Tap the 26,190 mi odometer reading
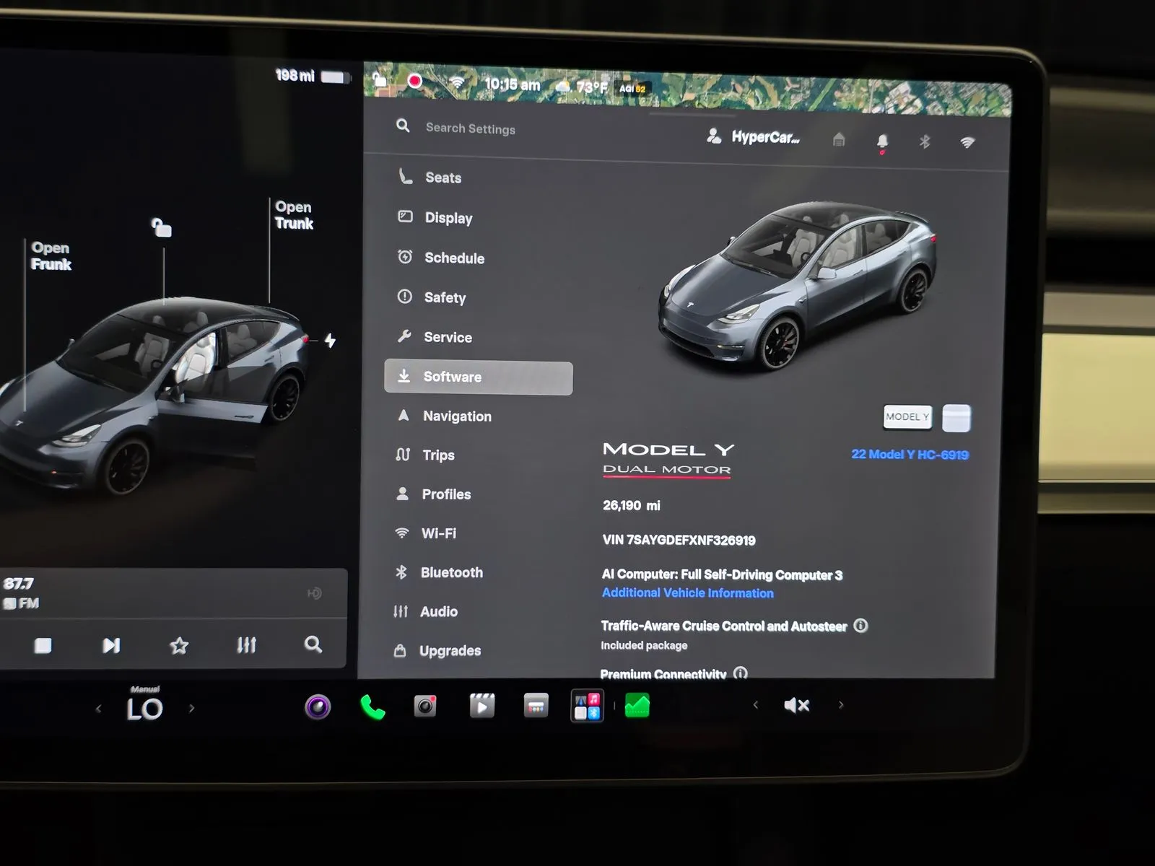The image size is (1155, 866). click(632, 505)
